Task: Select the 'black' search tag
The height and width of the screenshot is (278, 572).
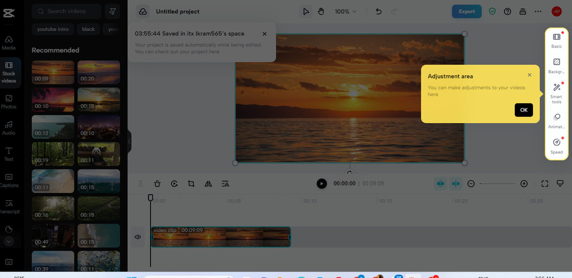Action: (88, 29)
